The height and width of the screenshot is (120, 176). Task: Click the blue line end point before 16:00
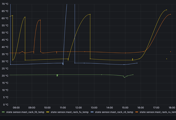point(137,63)
